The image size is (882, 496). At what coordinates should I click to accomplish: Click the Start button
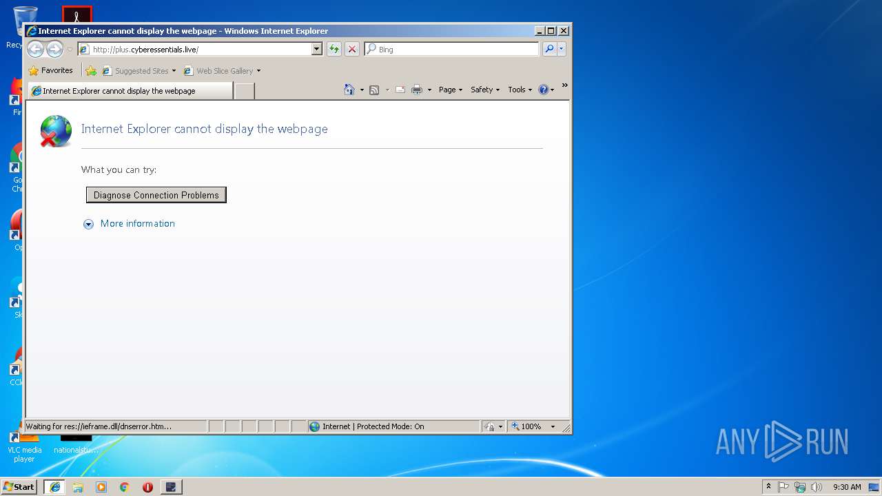[19, 487]
